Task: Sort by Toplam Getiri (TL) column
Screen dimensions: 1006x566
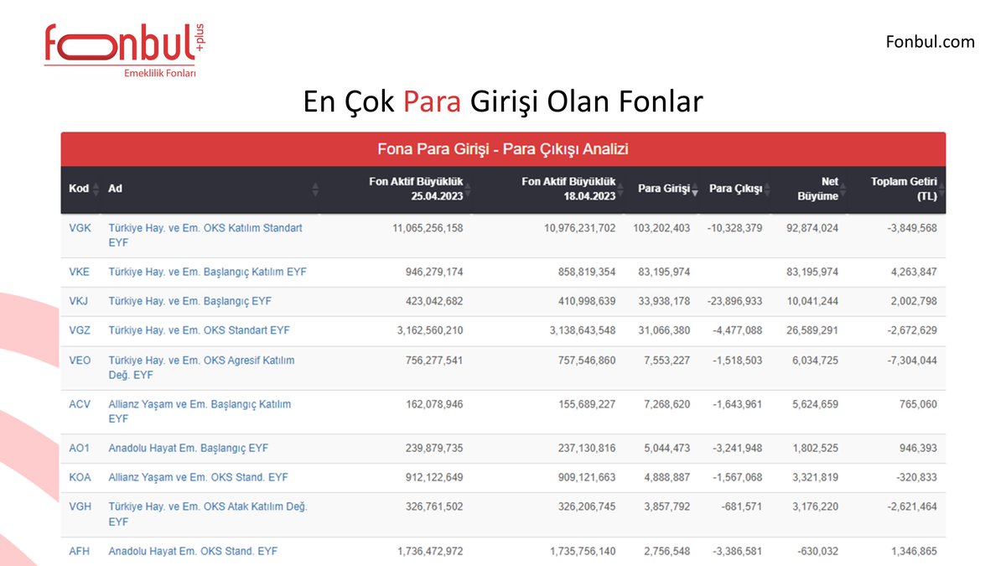Action: (907, 189)
